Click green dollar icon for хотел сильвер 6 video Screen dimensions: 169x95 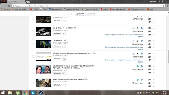coord(138,80)
